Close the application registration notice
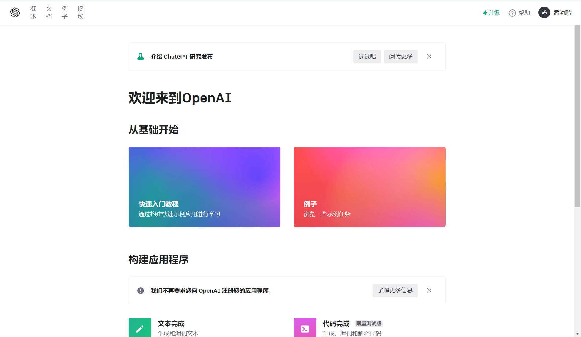Image resolution: width=581 pixels, height=337 pixels. click(x=429, y=290)
